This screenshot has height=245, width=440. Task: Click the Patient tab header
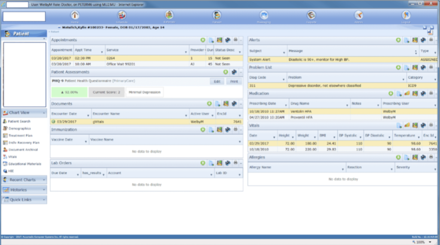[x=24, y=33]
